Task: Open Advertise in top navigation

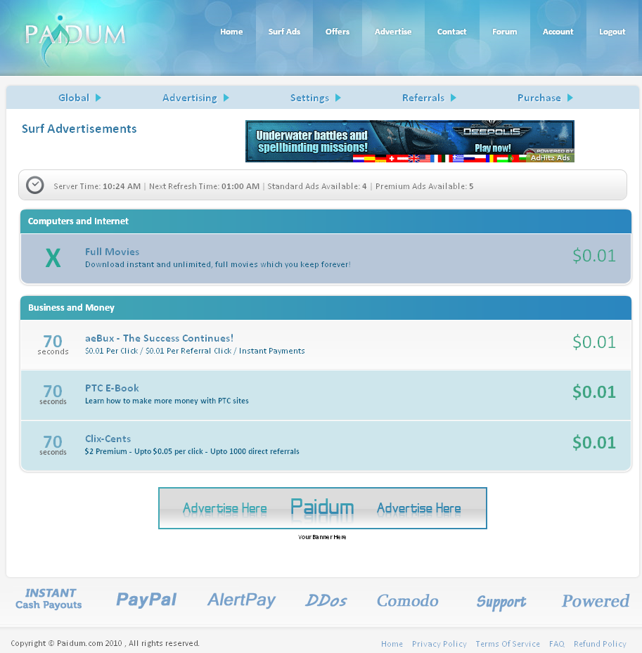Action: [x=393, y=32]
